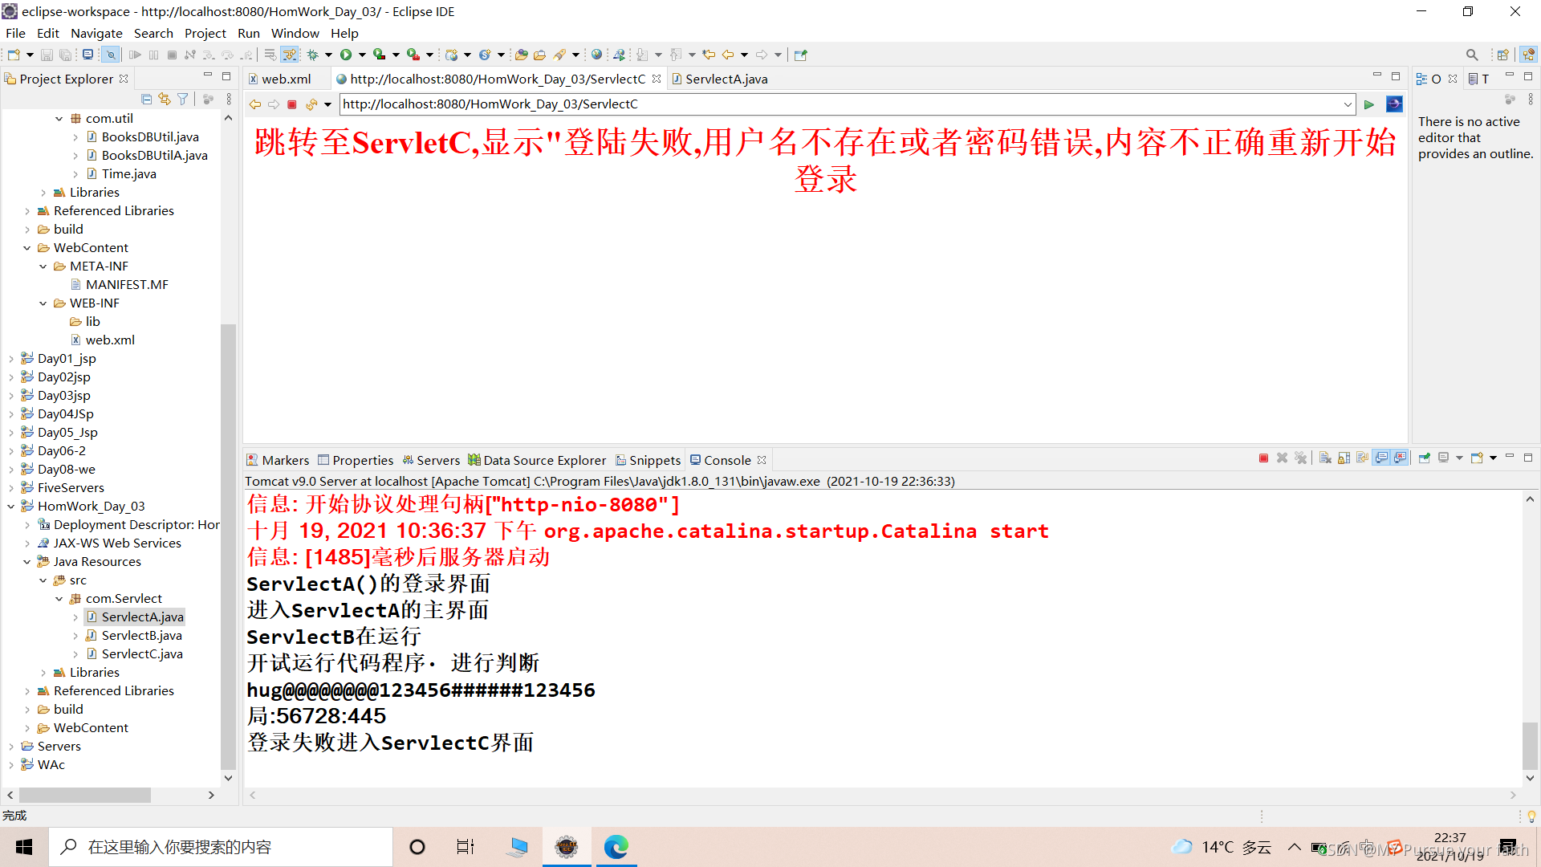
Task: Click Open Web Browser globe toolbar icon
Action: pos(596,55)
